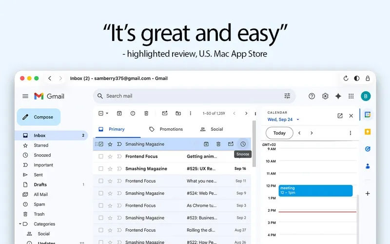390x244 pixels.
Task: Open the select-all checkbox dropdown
Action: point(107,113)
